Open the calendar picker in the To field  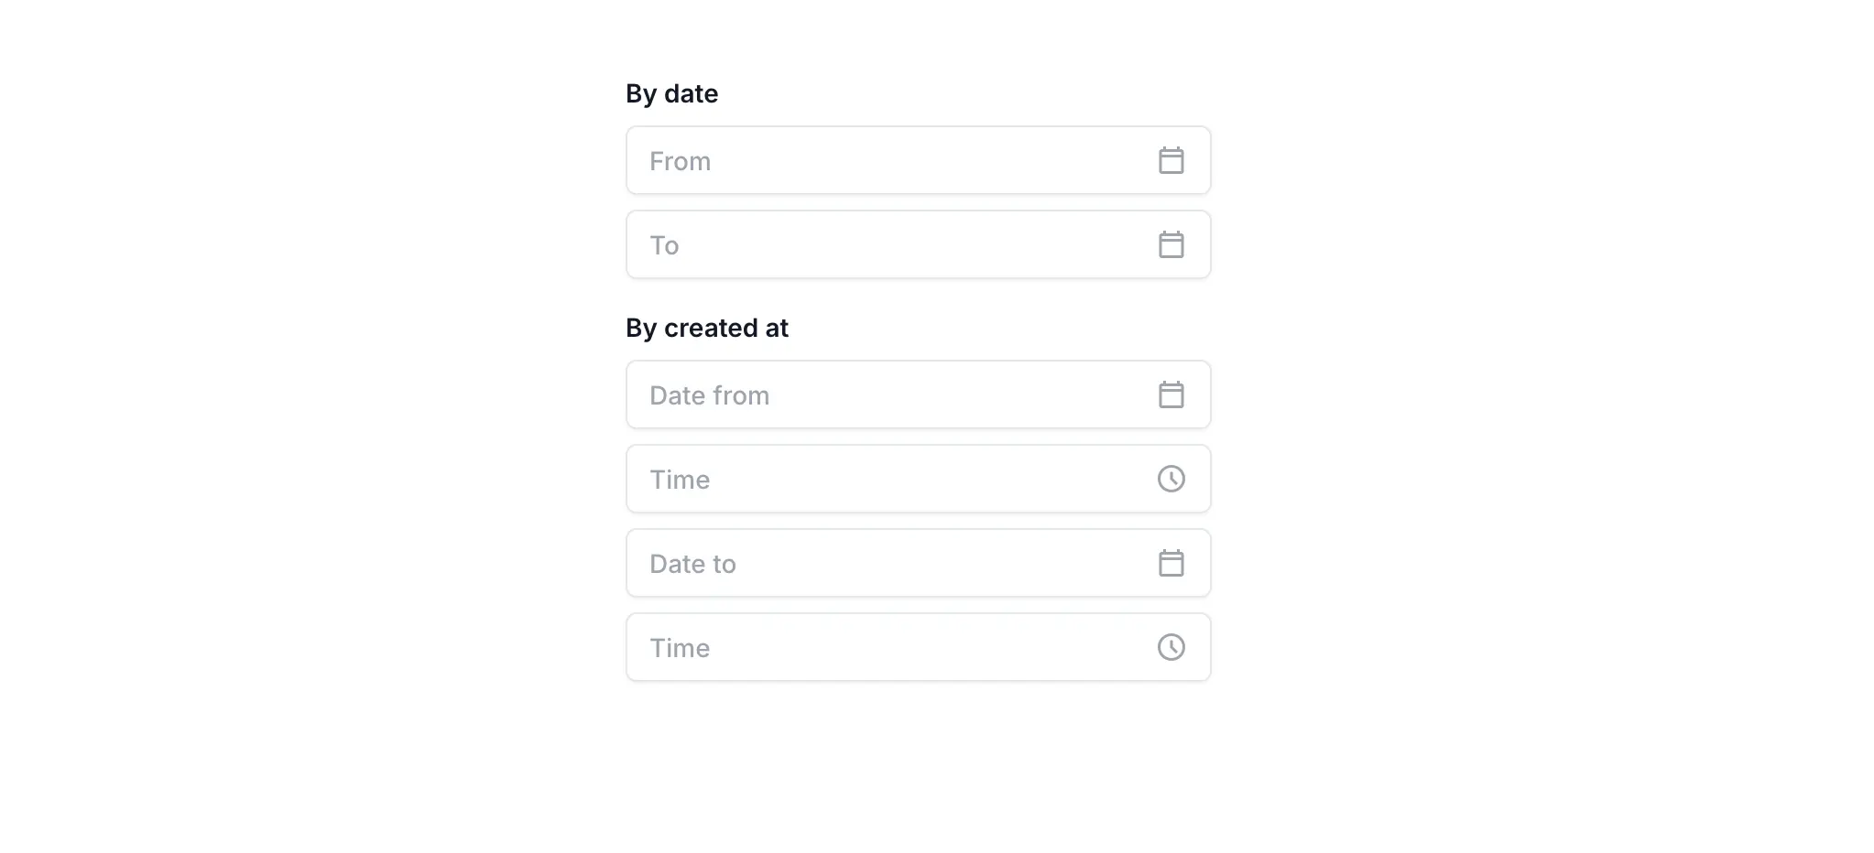pyautogui.click(x=1171, y=244)
